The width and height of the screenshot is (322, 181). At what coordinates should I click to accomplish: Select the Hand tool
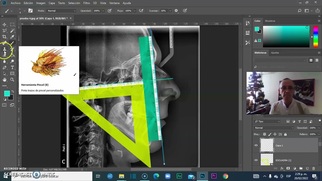[4, 80]
